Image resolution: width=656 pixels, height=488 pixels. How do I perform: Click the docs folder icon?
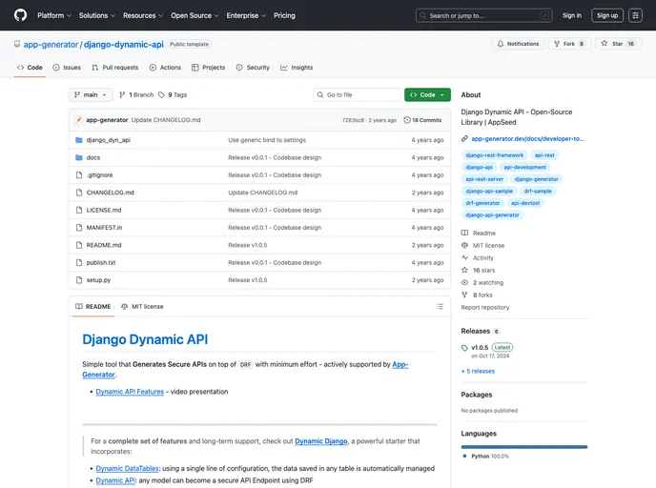(x=78, y=157)
